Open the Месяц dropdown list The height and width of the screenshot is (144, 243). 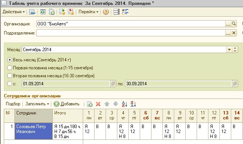[x=229, y=50]
